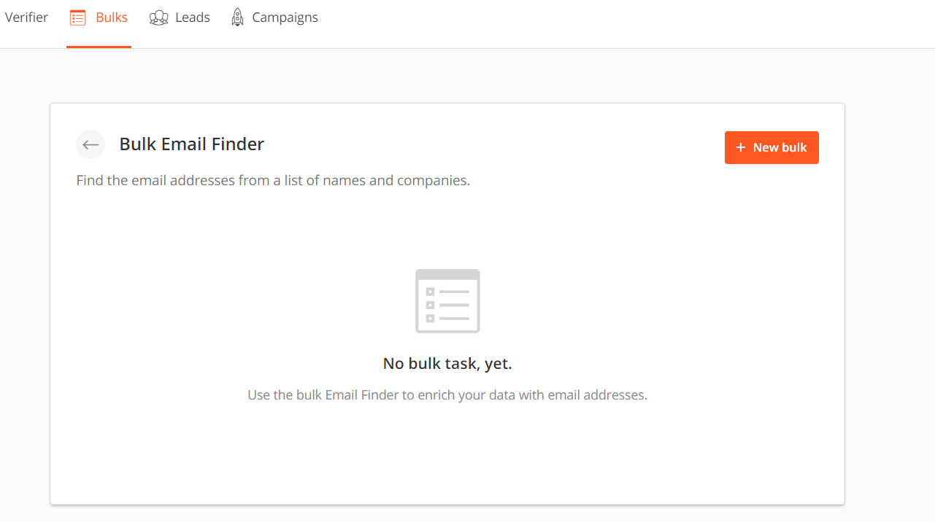Viewport: 935px width, 522px height.
Task: Open the Verifier tab
Action: [26, 17]
